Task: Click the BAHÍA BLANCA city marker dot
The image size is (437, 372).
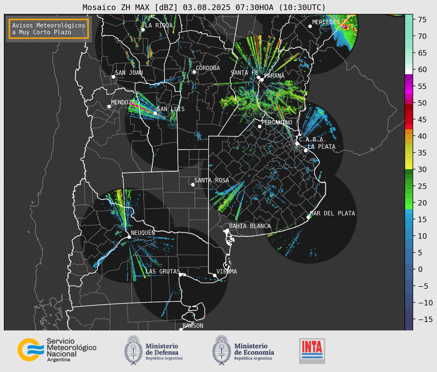Action: [x=227, y=230]
